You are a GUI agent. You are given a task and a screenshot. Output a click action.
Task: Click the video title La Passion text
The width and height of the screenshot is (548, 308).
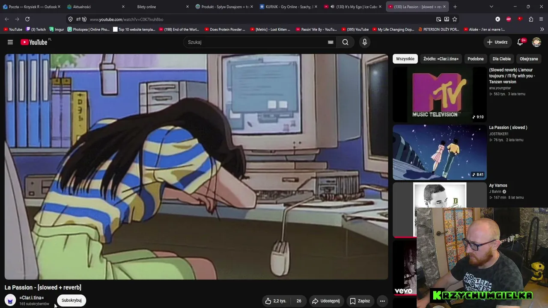(x=43, y=287)
